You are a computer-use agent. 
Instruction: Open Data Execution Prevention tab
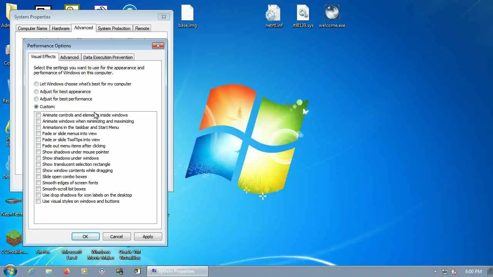pos(108,57)
